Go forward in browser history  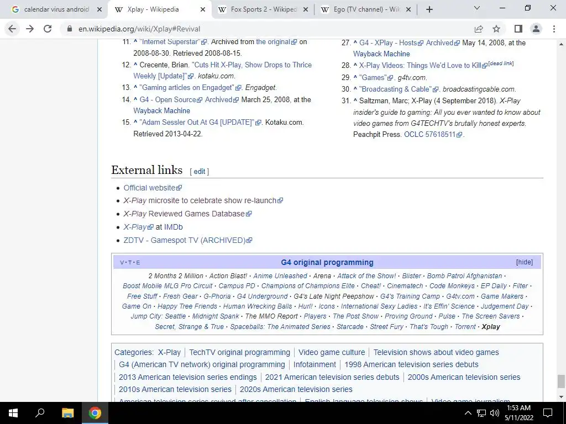click(30, 29)
